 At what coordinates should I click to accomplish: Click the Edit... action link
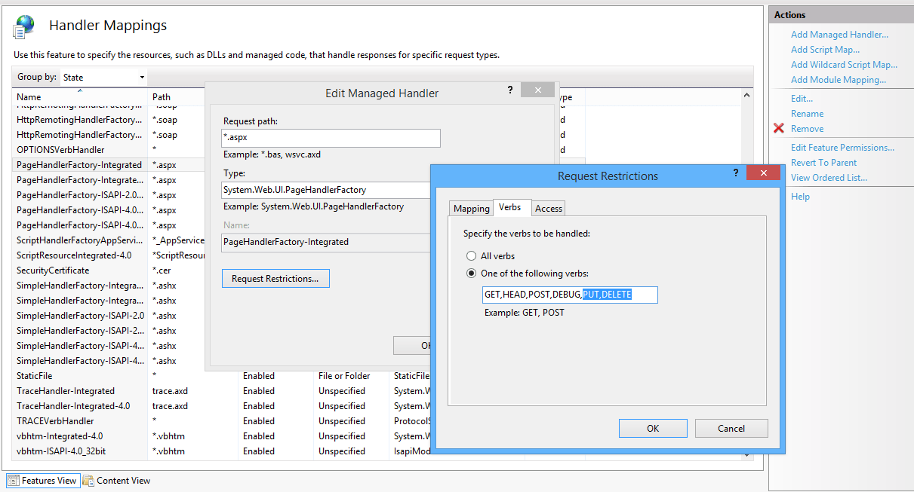pyautogui.click(x=802, y=99)
